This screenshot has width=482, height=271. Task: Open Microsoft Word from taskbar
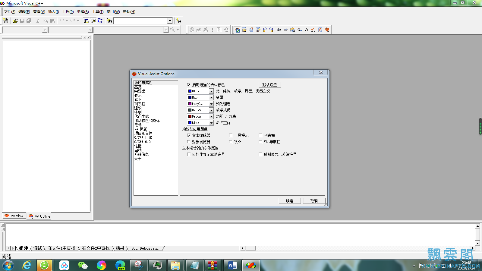click(232, 265)
